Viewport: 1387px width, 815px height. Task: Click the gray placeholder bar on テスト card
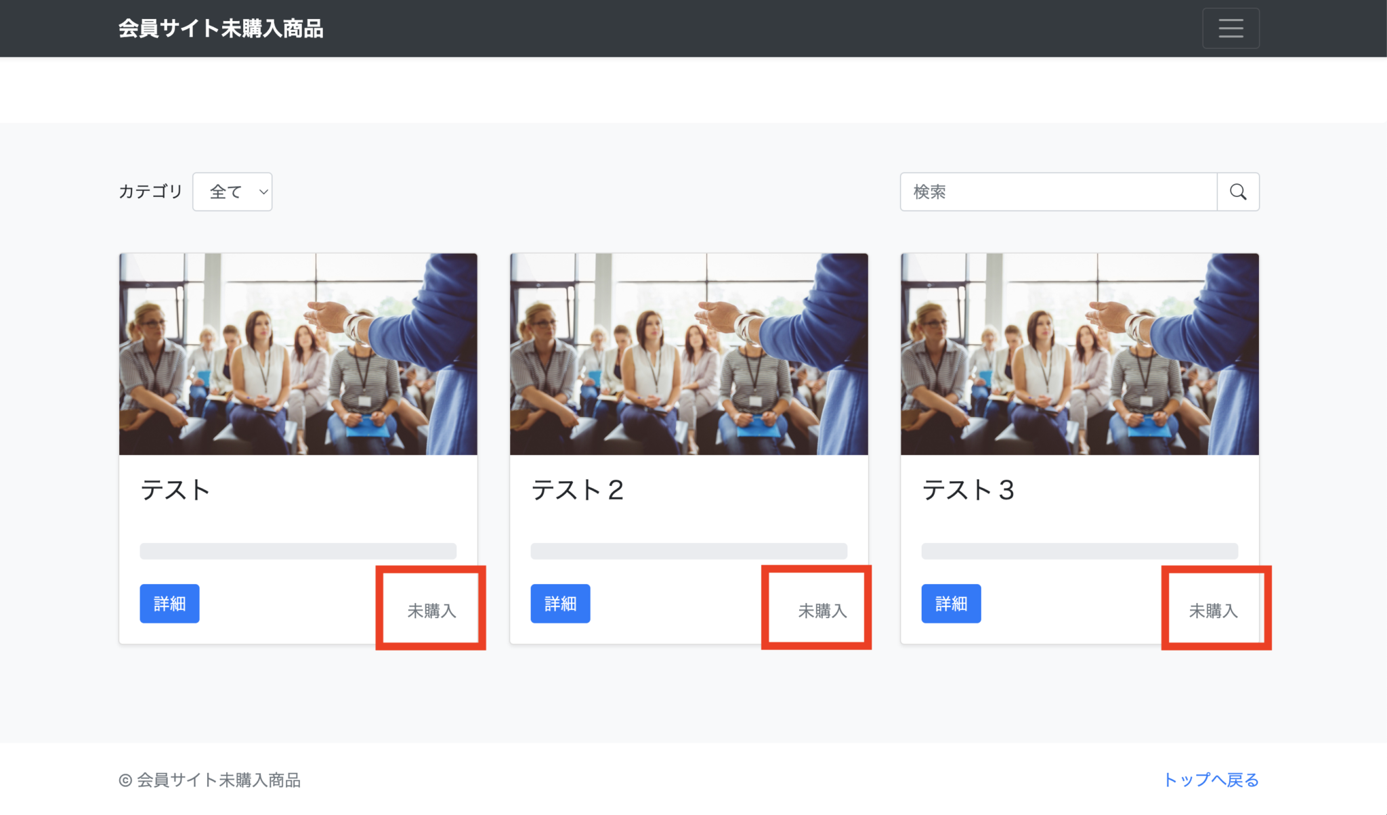tap(298, 551)
